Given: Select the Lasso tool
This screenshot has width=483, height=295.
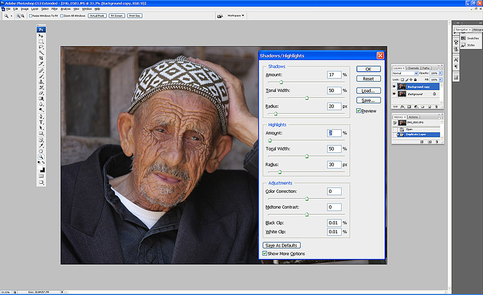Looking at the screenshot, I should (x=41, y=47).
